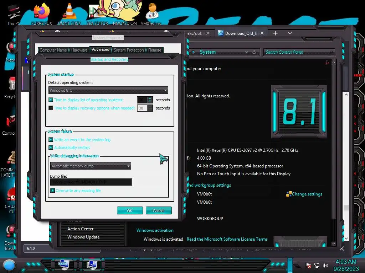This screenshot has height=273, width=365.
Task: Click System window scrollbar down arrow
Action: (334, 244)
